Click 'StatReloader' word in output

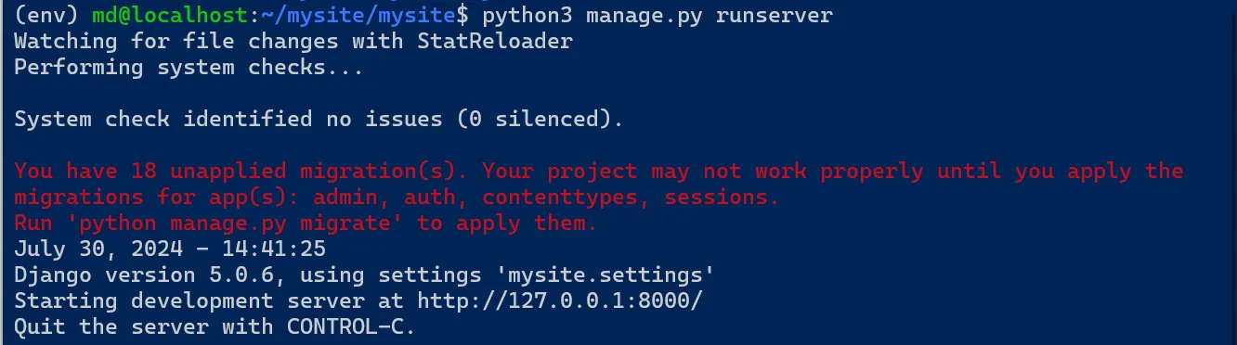pyautogui.click(x=495, y=42)
